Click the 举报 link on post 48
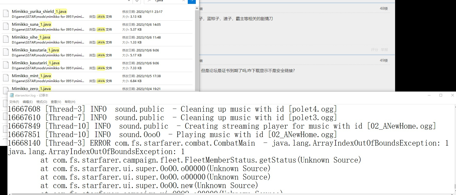 coord(384,50)
